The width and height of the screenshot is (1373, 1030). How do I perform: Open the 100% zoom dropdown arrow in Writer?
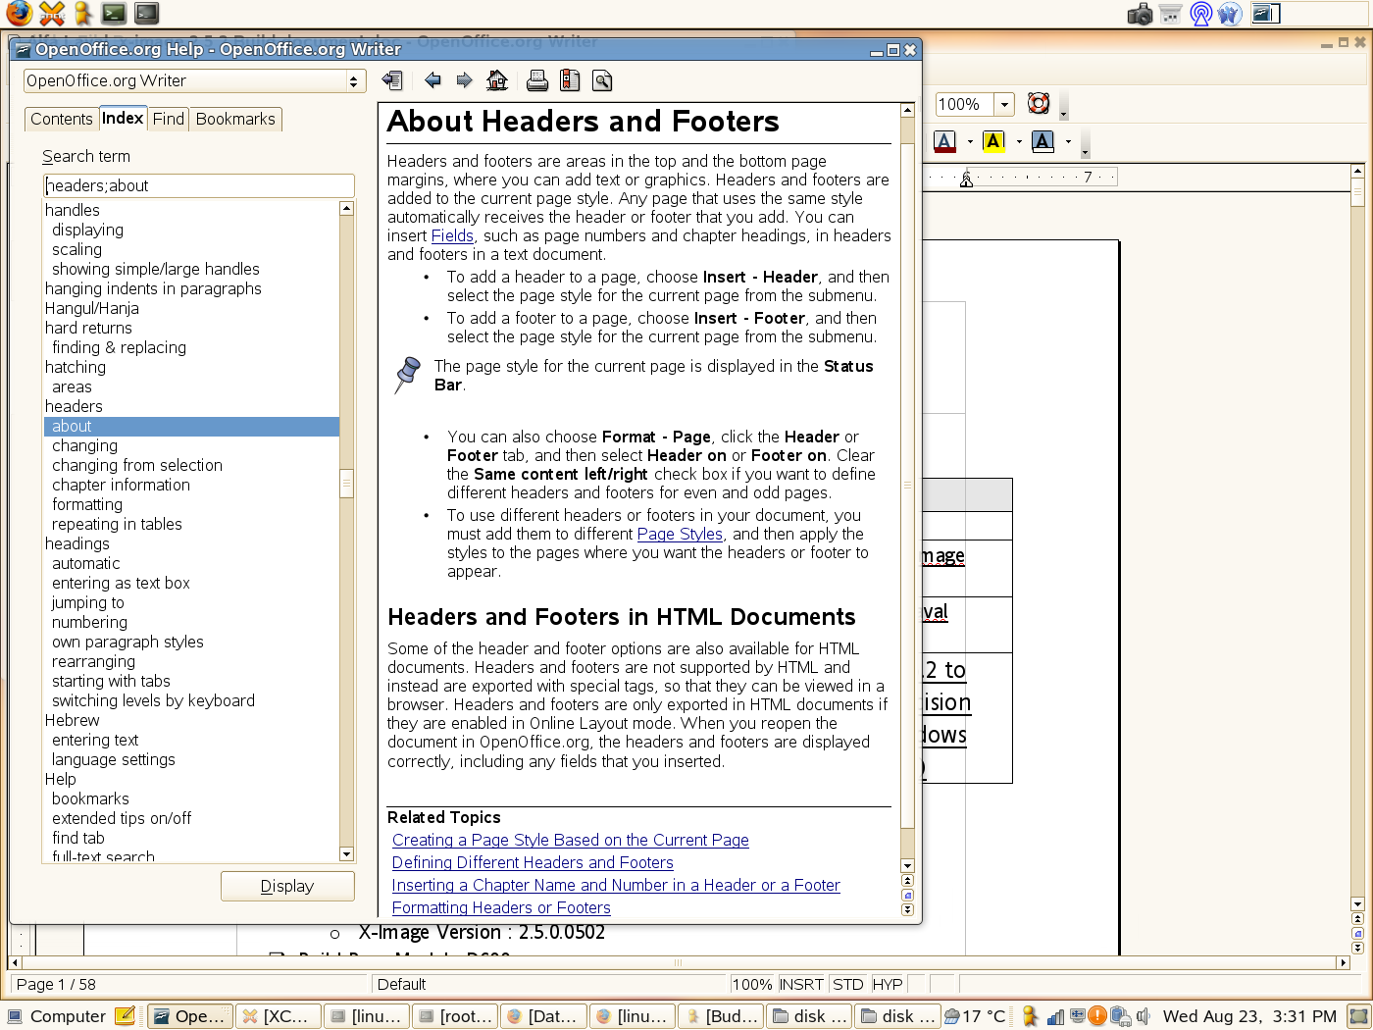[x=1004, y=104]
